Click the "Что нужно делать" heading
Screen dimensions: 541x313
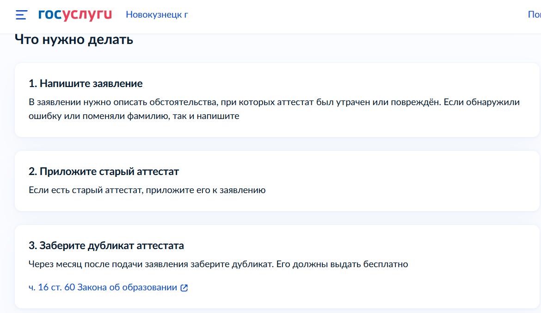74,39
